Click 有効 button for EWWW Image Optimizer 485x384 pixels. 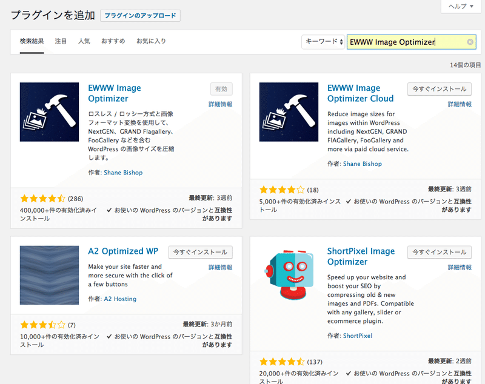tap(221, 89)
